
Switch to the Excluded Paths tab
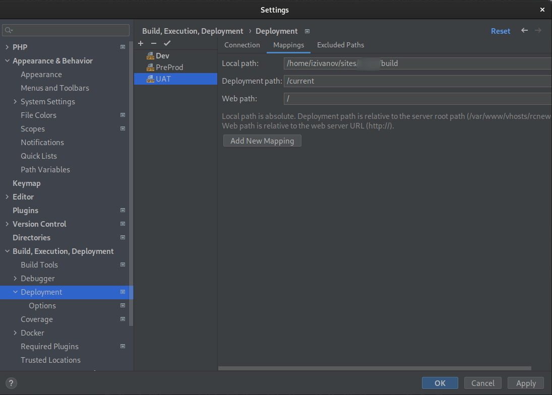(x=340, y=45)
